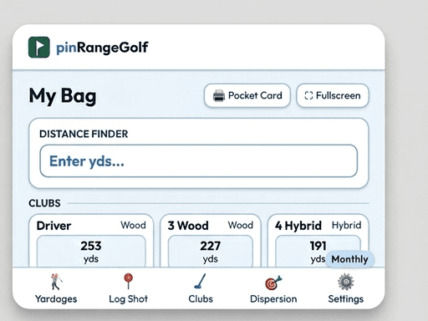This screenshot has height=321, width=428.
Task: Switch to the Clubs tab label
Action: click(x=201, y=299)
